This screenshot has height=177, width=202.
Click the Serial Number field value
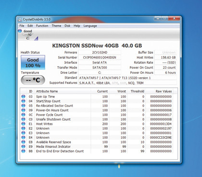(x=100, y=58)
